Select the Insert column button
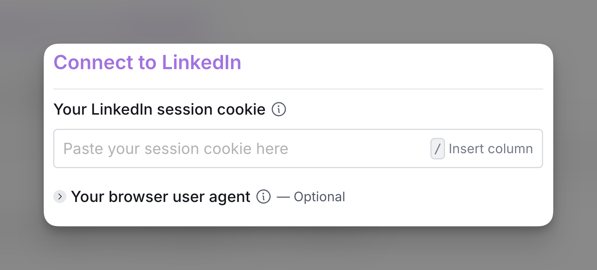This screenshot has height=270, width=597. pyautogui.click(x=481, y=148)
